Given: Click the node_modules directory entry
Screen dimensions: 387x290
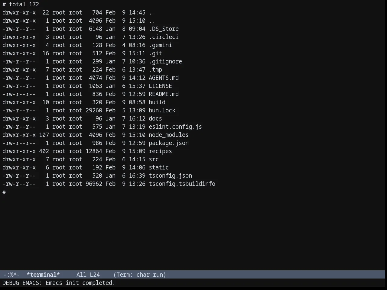Looking at the screenshot, I should (169, 135).
